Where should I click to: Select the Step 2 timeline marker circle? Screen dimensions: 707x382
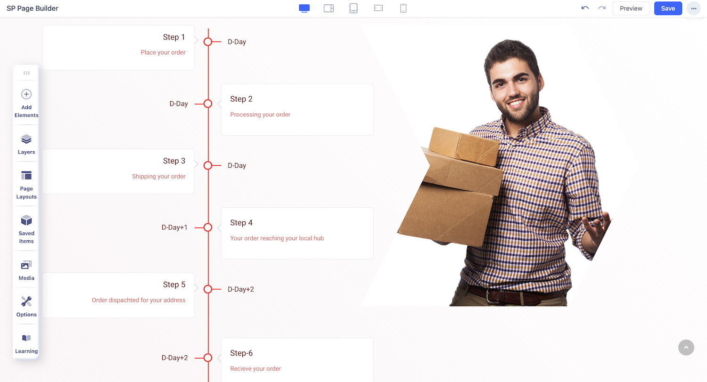208,104
